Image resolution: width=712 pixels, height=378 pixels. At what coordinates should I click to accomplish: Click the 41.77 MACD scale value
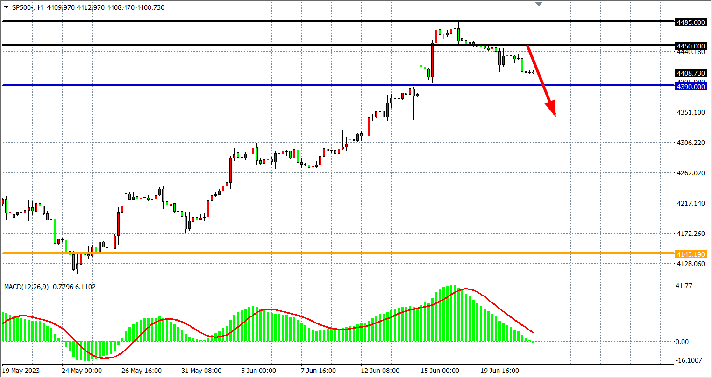coord(684,286)
